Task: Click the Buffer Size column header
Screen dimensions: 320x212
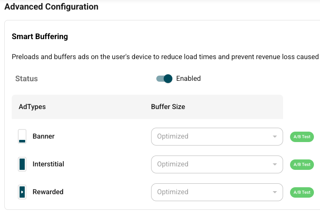Action: coord(168,107)
